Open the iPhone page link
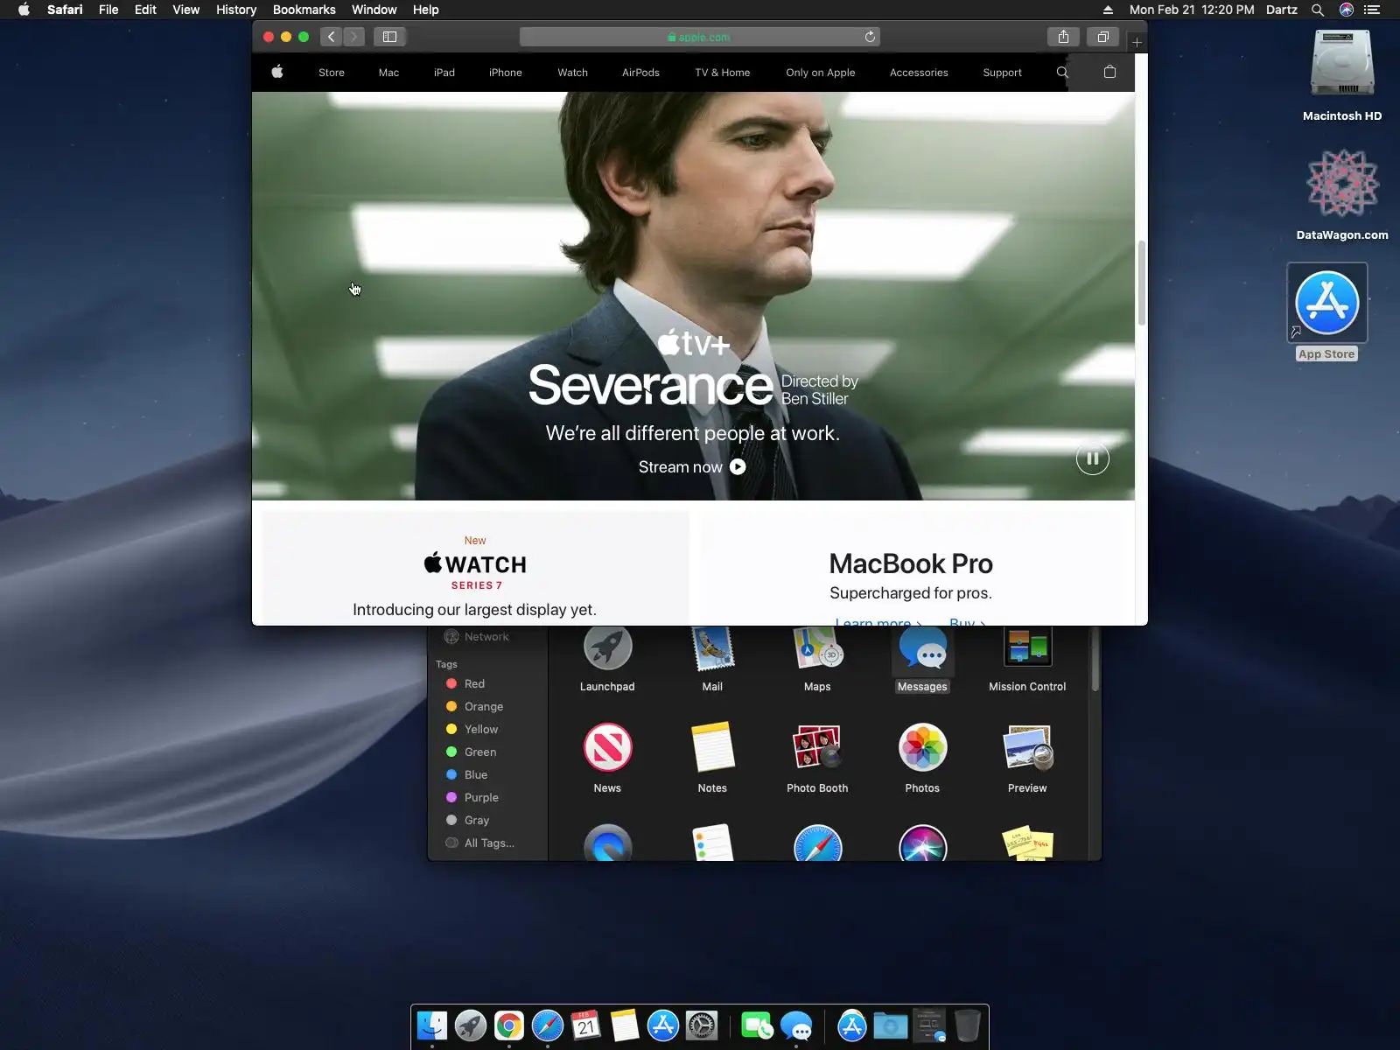The height and width of the screenshot is (1050, 1400). [x=506, y=73]
